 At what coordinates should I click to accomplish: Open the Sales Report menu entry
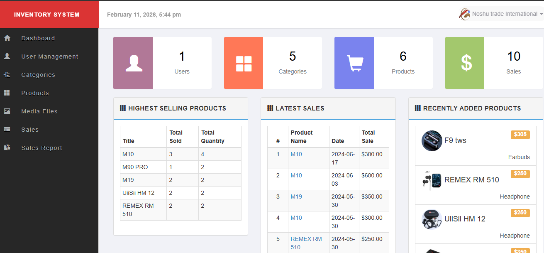coord(41,147)
